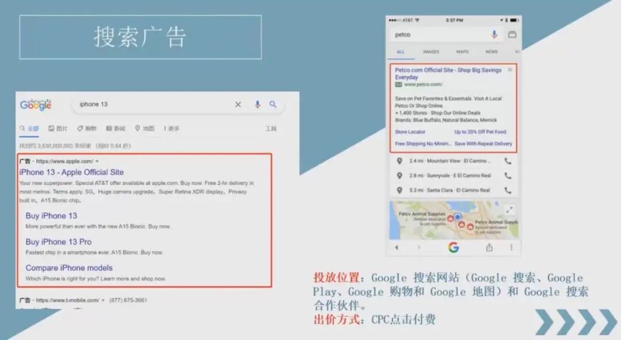Image resolution: width=621 pixels, height=340 pixels.
Task: Expand the Petco map using the corner arrow
Action: tap(509, 208)
